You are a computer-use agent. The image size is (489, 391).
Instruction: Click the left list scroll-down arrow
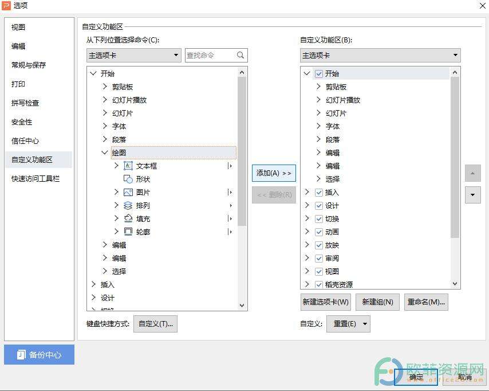242,305
